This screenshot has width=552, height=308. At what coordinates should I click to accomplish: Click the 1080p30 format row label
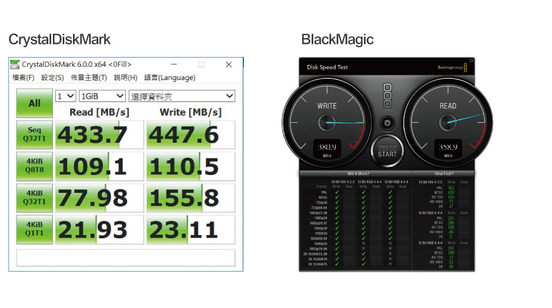(321, 229)
